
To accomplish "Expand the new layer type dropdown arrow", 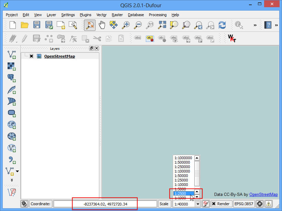I will point(17,171).
